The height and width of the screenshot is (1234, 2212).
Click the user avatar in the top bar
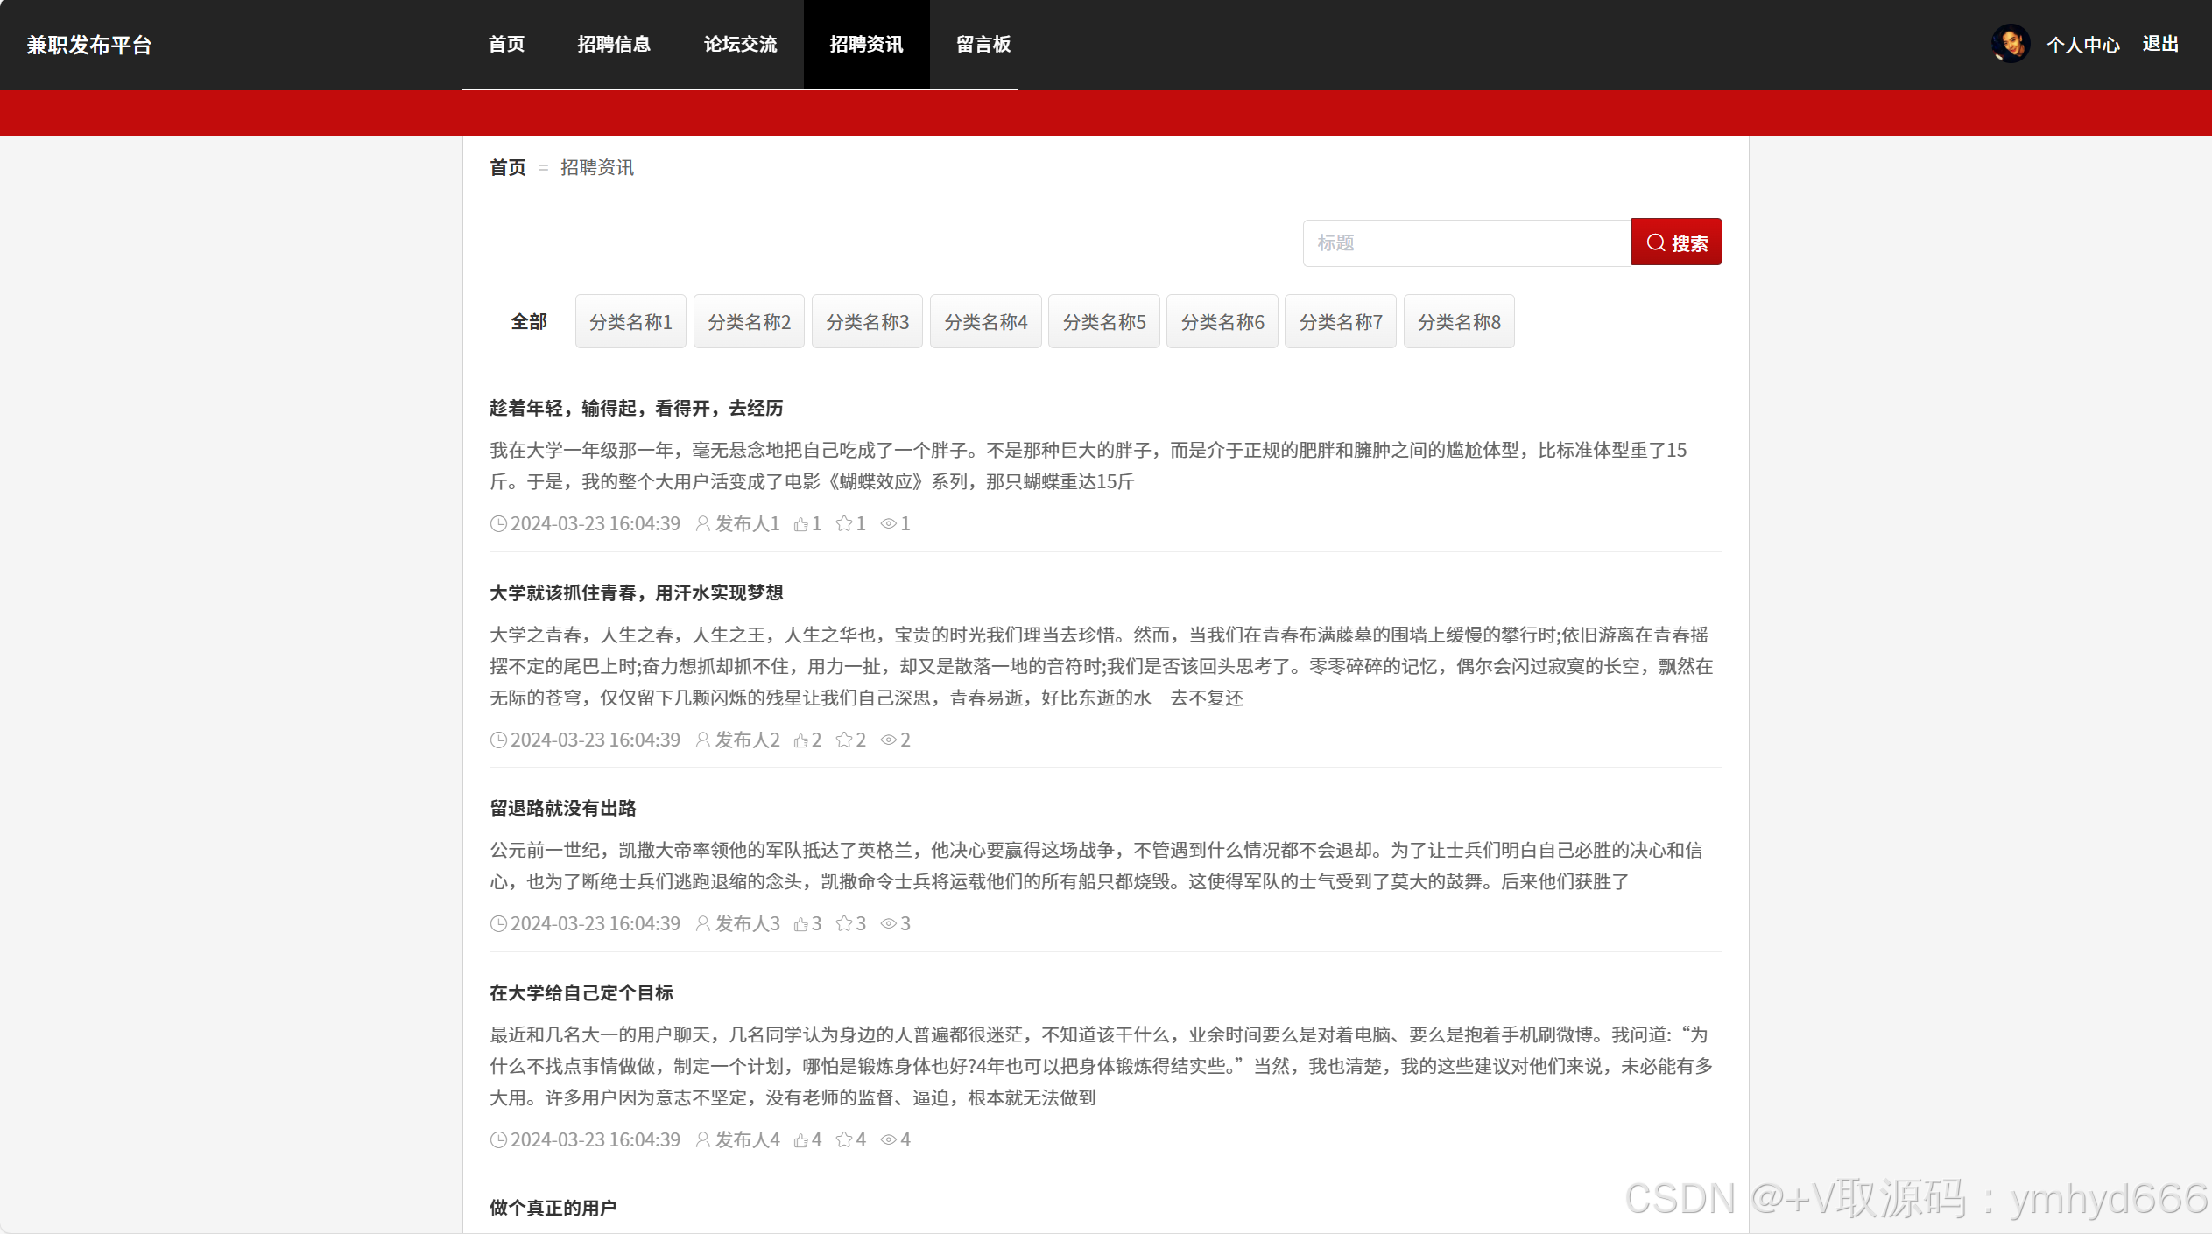click(x=2010, y=44)
